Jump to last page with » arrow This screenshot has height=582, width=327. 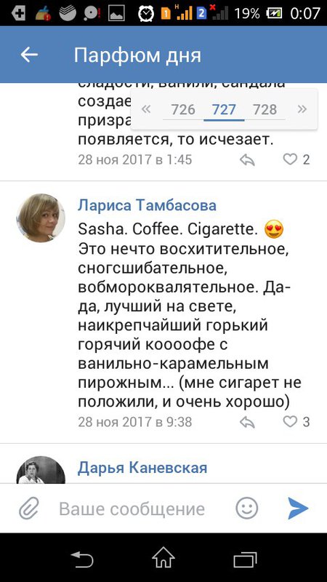point(302,109)
